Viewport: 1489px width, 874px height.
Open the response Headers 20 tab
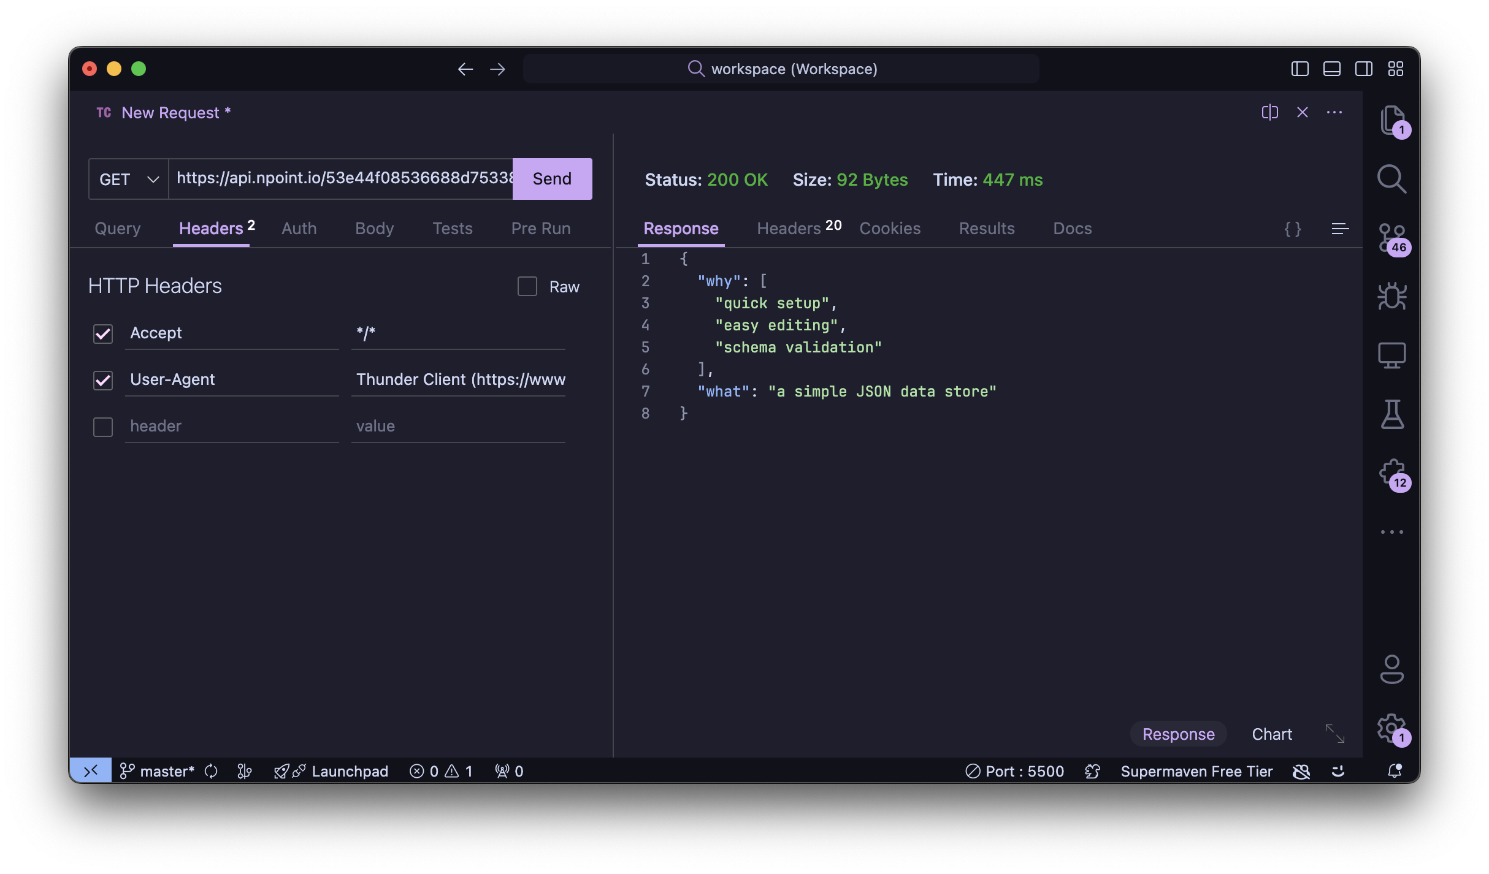798,229
